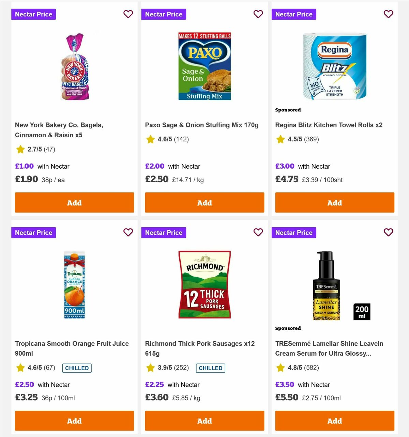409x437 pixels.
Task: Click the star icon next to TRESemmé's 4.8/5 rating
Action: point(281,368)
